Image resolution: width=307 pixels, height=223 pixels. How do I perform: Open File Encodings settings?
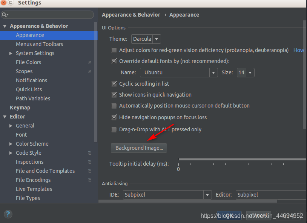[33, 180]
